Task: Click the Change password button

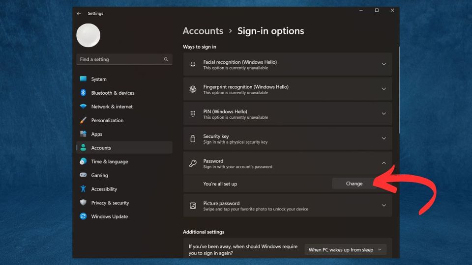Action: click(354, 184)
